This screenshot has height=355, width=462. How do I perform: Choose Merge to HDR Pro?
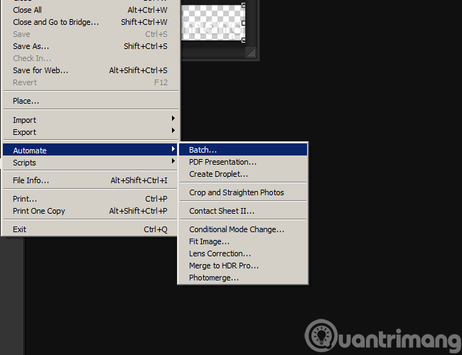[x=243, y=266]
